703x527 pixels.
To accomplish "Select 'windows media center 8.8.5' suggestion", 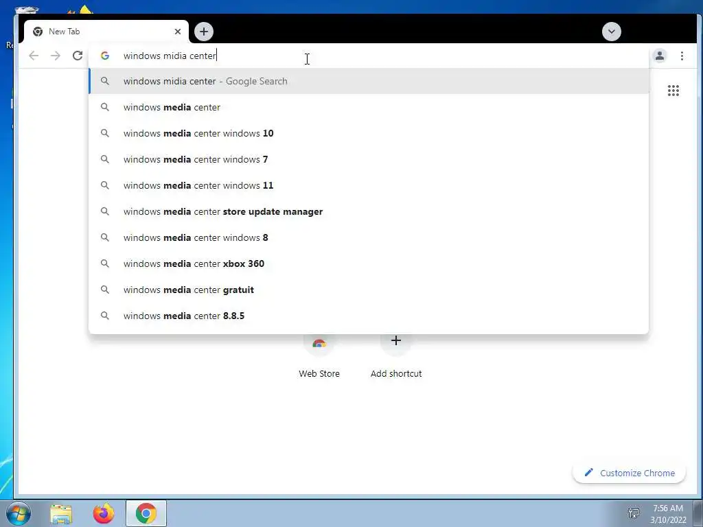I will [369, 316].
